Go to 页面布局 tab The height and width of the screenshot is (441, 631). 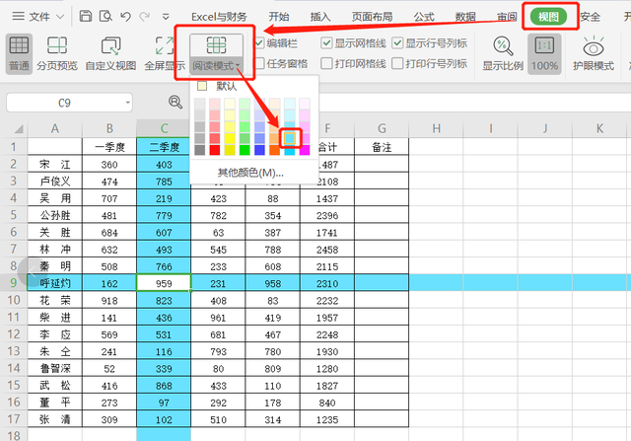point(373,17)
